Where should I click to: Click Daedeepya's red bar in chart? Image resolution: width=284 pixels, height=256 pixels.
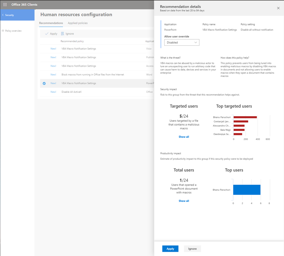tap(238, 134)
